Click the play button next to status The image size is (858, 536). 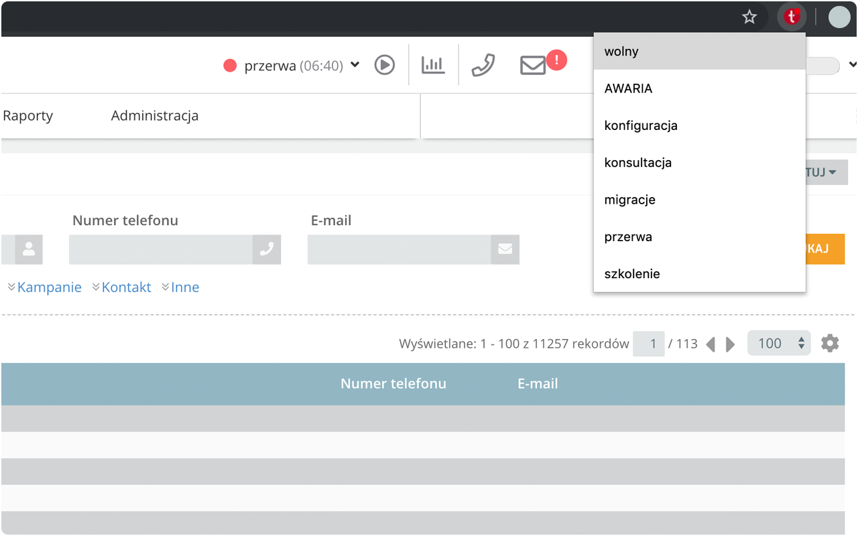pos(385,65)
